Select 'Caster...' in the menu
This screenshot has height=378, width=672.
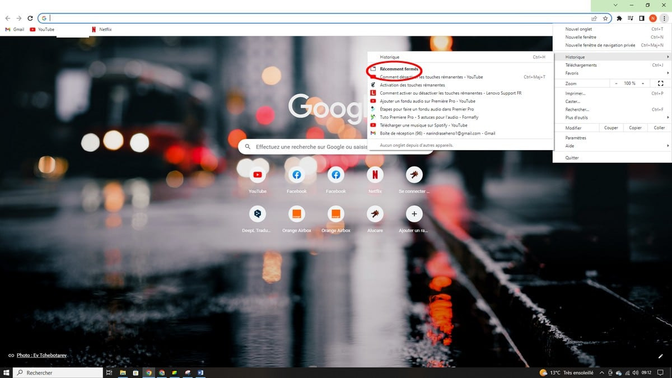(x=612, y=101)
